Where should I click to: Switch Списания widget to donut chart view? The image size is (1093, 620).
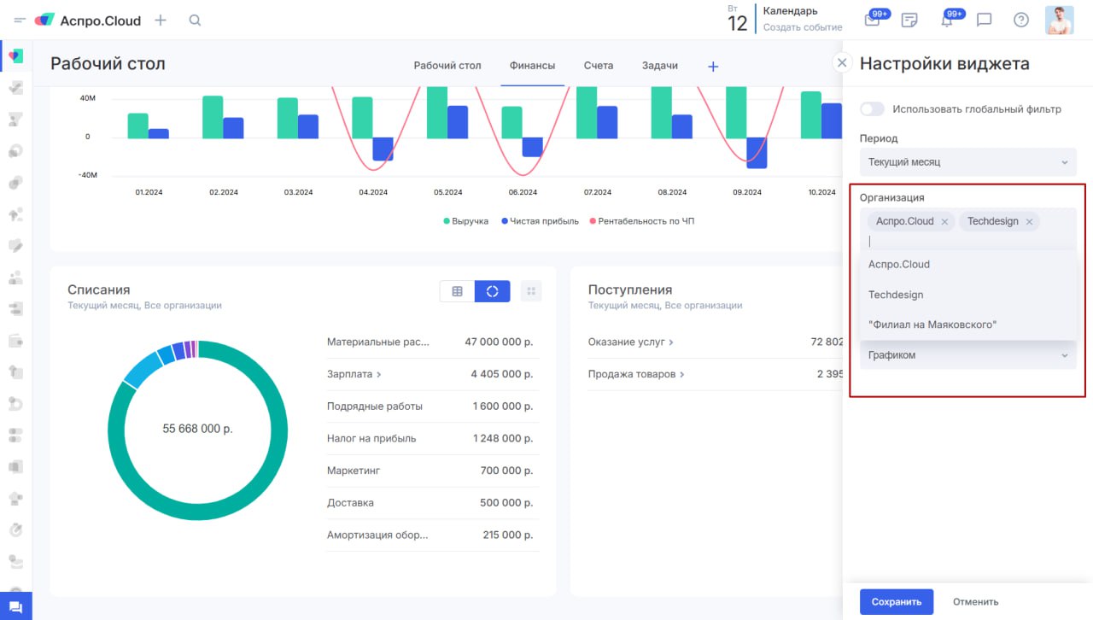[493, 291]
